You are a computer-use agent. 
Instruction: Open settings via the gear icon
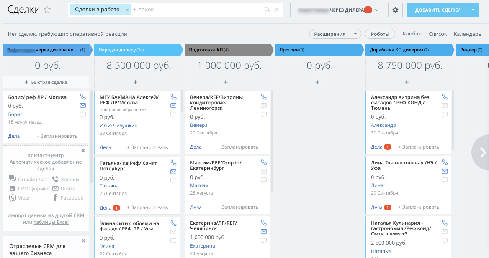tap(395, 10)
